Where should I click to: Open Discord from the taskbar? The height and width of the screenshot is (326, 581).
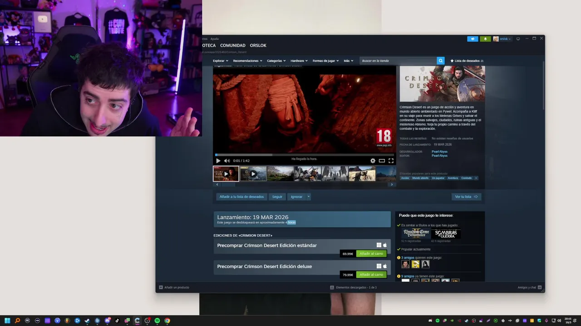tap(107, 321)
